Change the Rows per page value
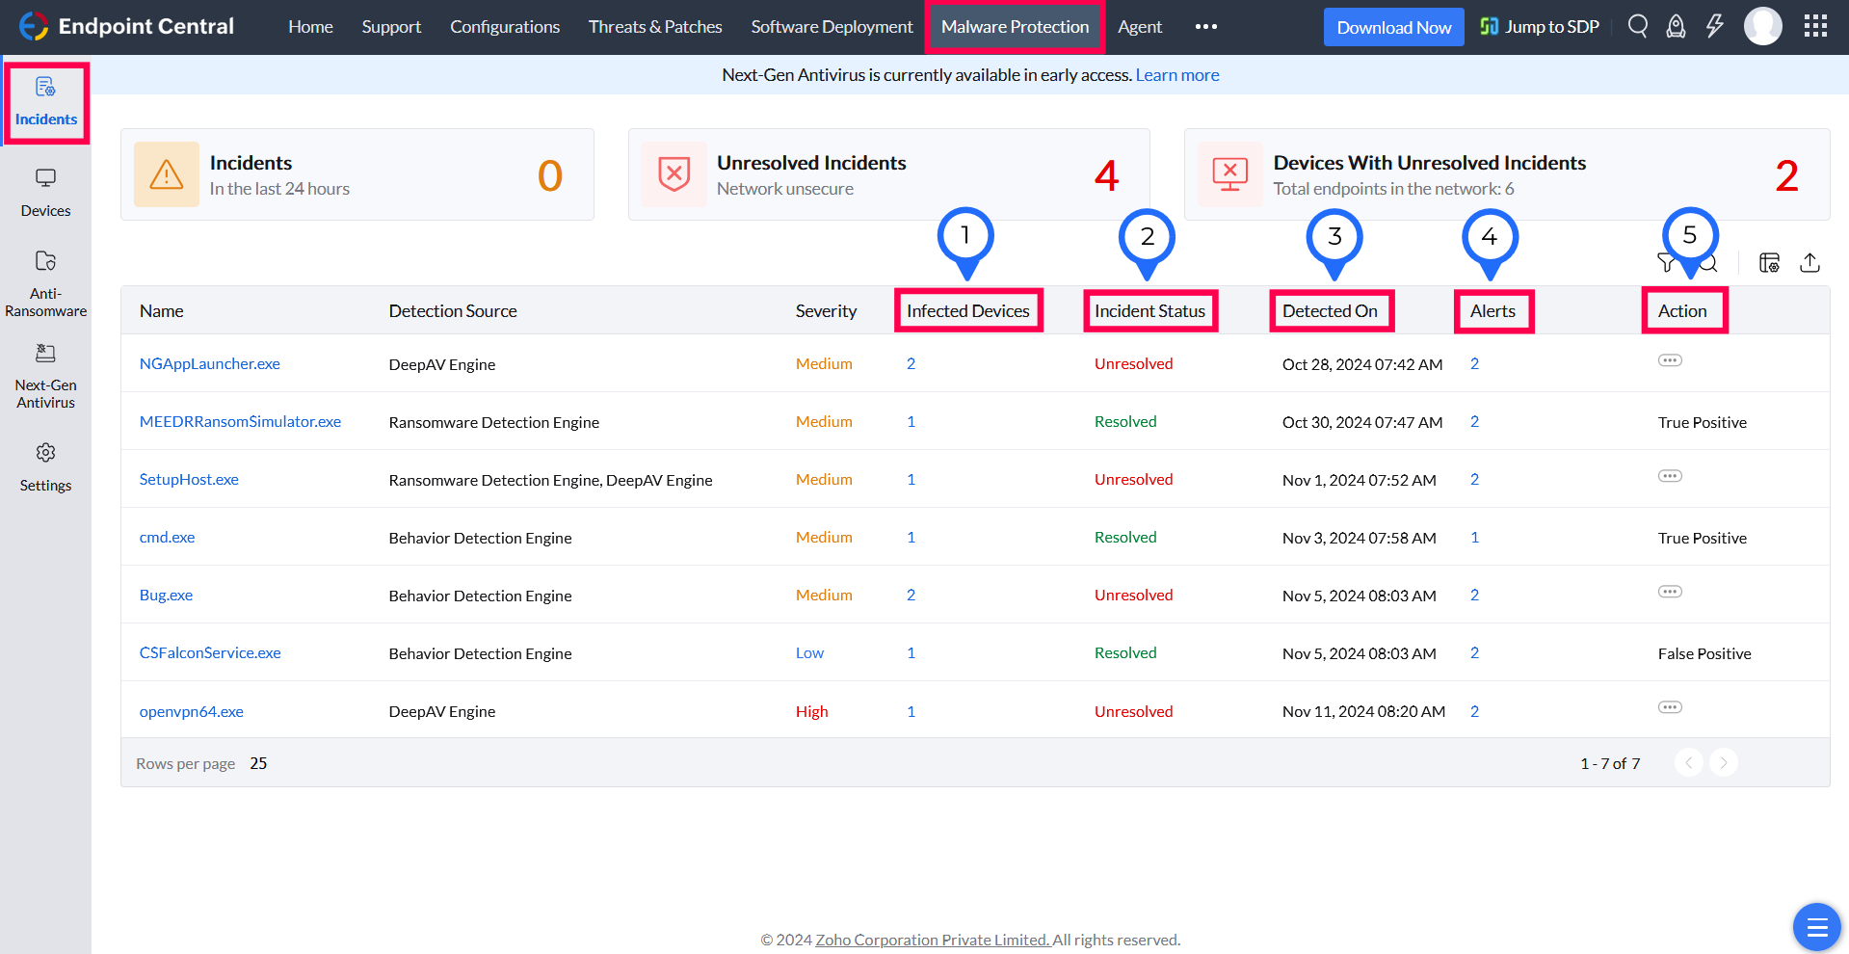The image size is (1849, 954). coord(258,762)
